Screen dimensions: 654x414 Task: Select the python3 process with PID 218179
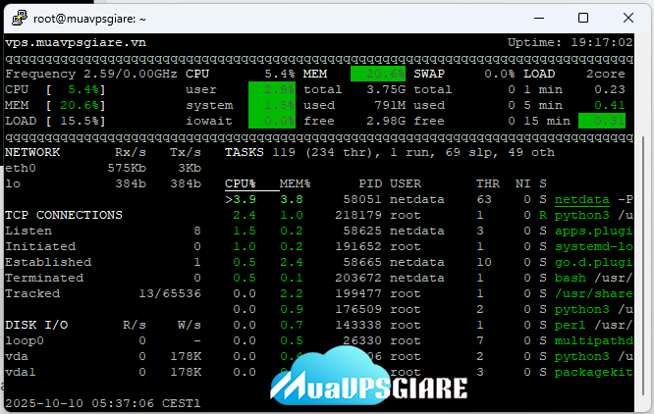click(585, 215)
